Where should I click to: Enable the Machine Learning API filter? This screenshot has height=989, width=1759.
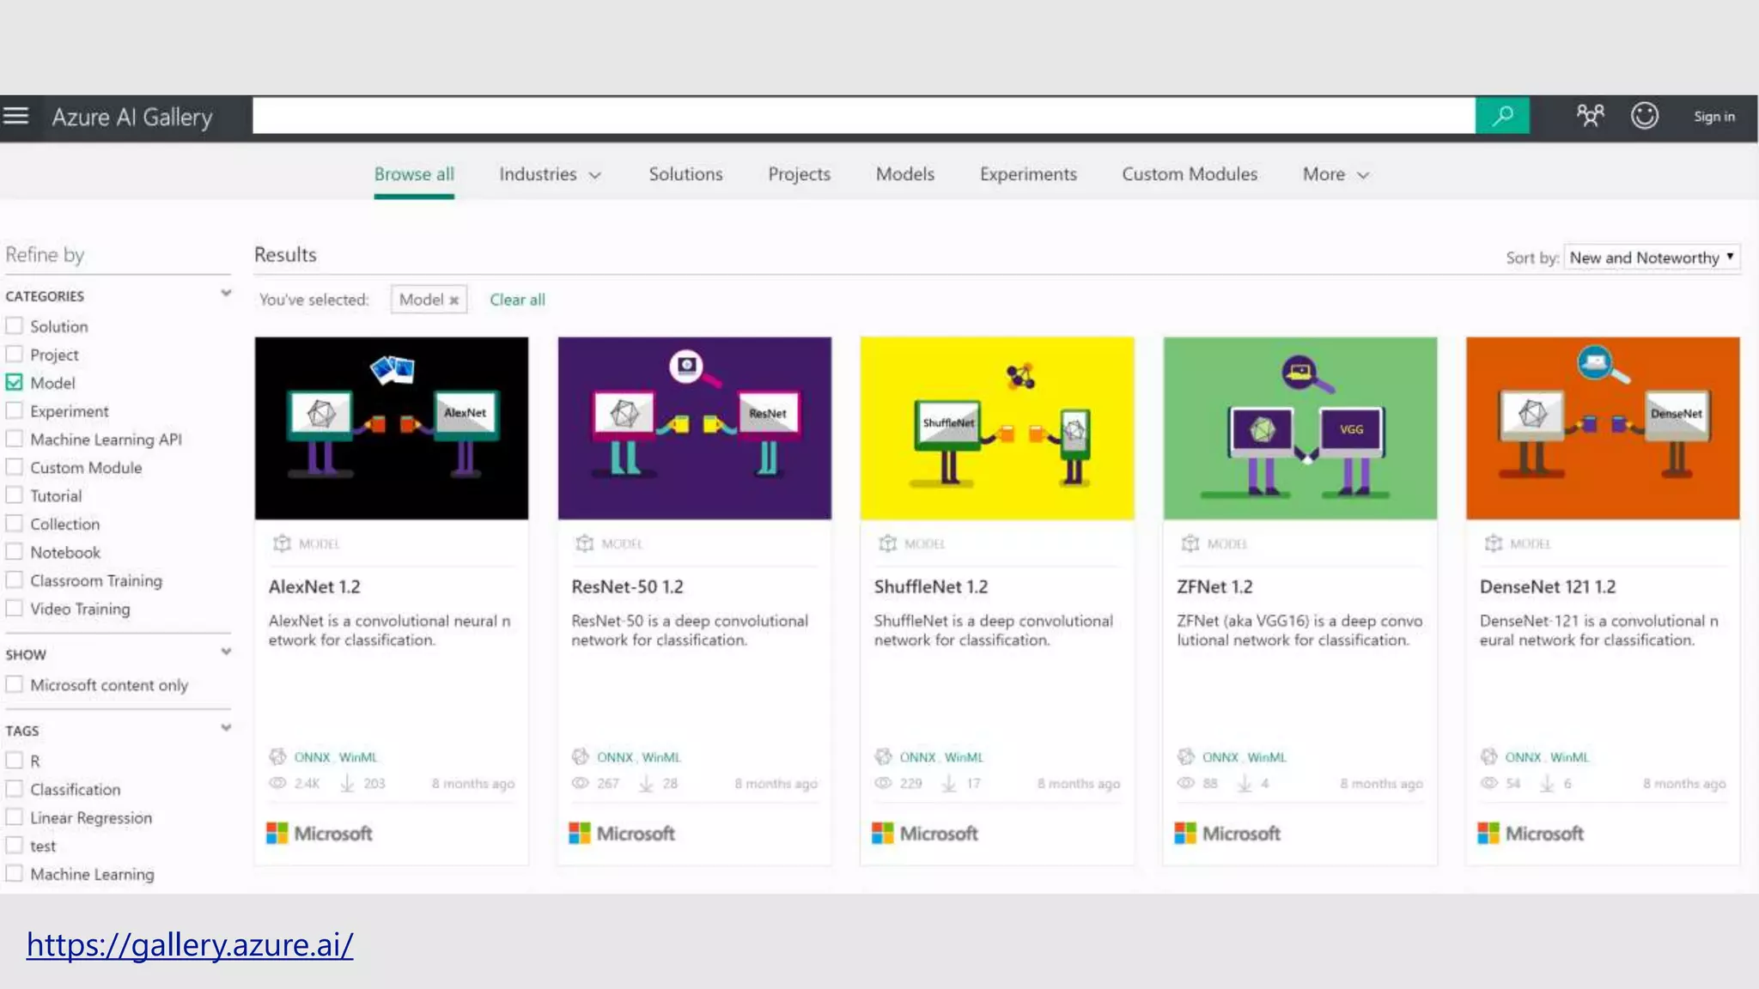14,439
